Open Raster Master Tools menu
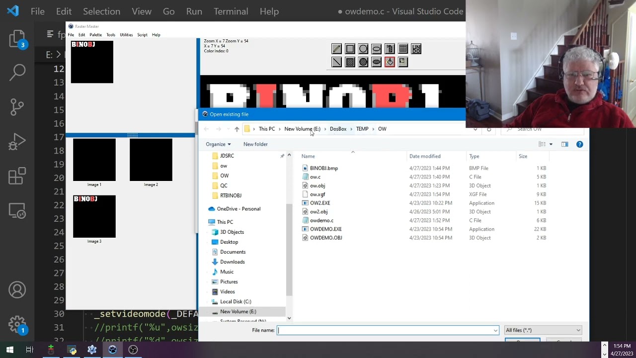 111,35
